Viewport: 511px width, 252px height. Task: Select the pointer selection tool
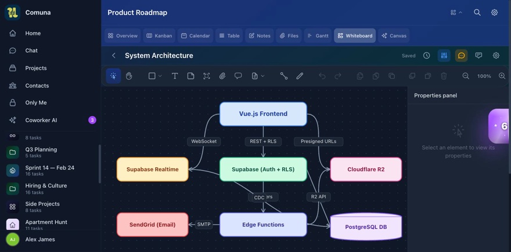click(x=113, y=76)
